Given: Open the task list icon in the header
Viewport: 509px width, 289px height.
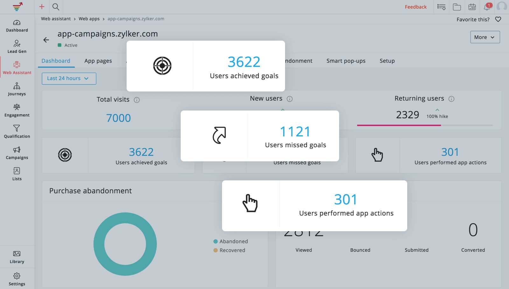Looking at the screenshot, I should [x=441, y=7].
